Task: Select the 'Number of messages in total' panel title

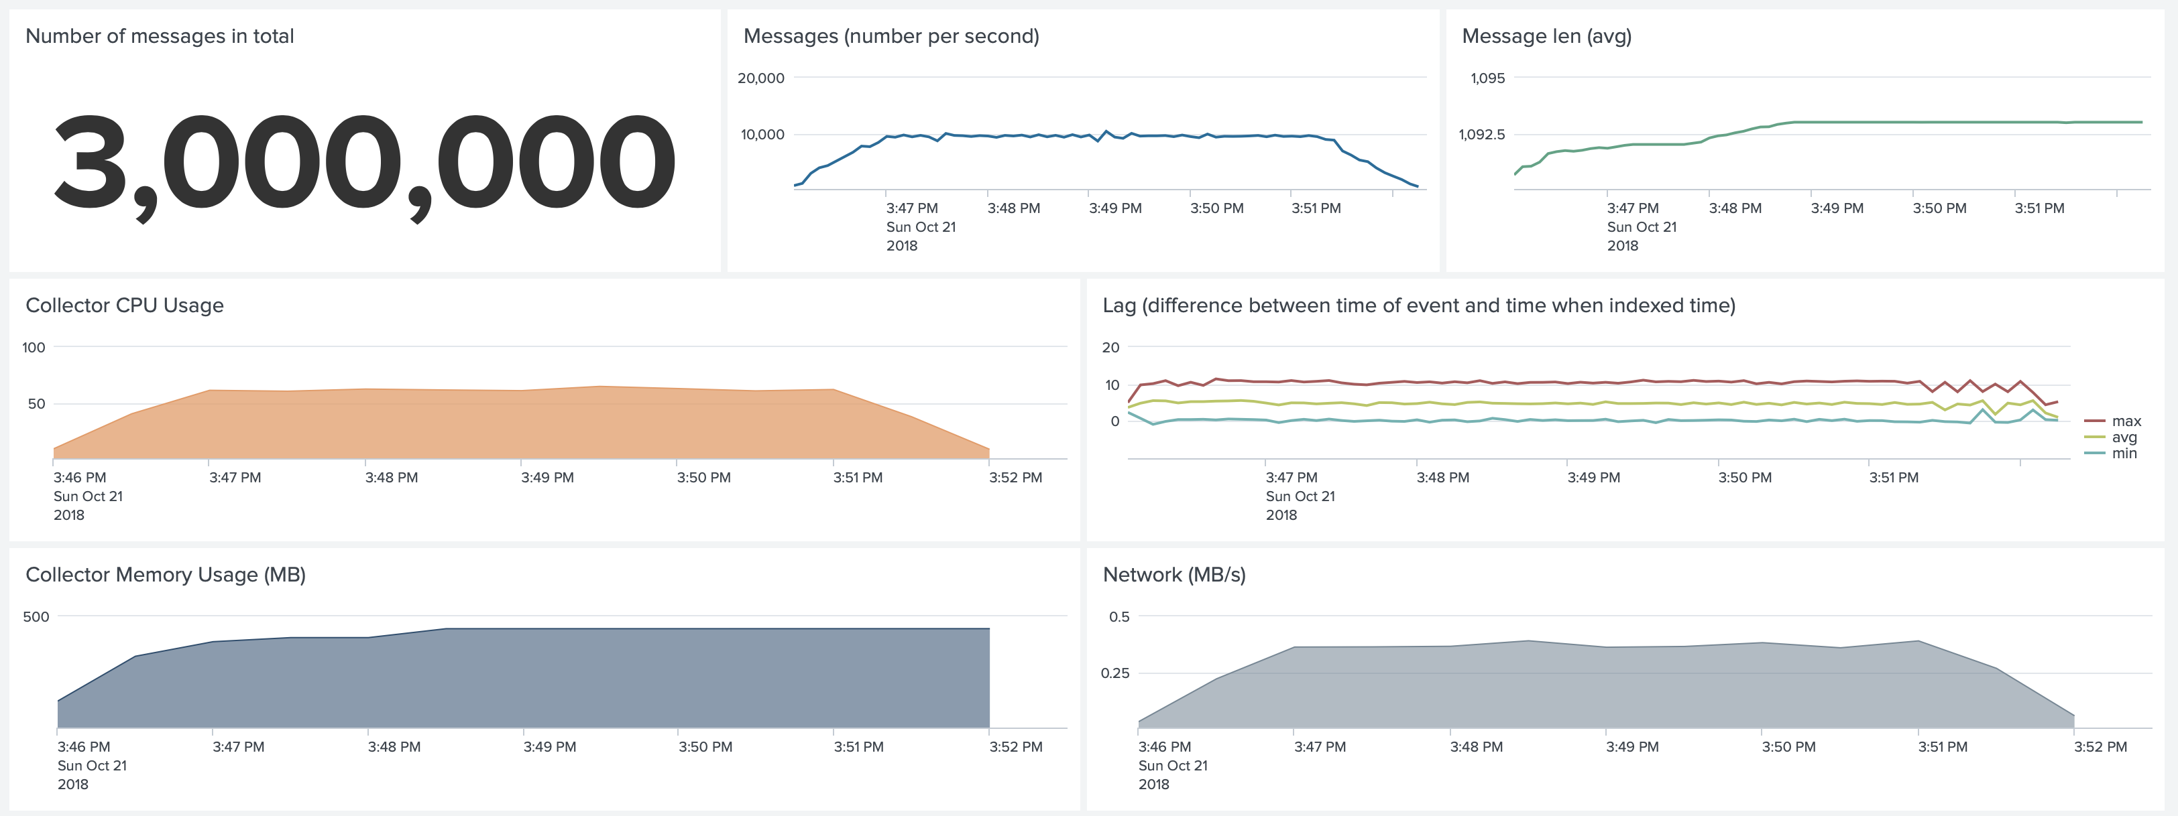Action: click(x=160, y=36)
